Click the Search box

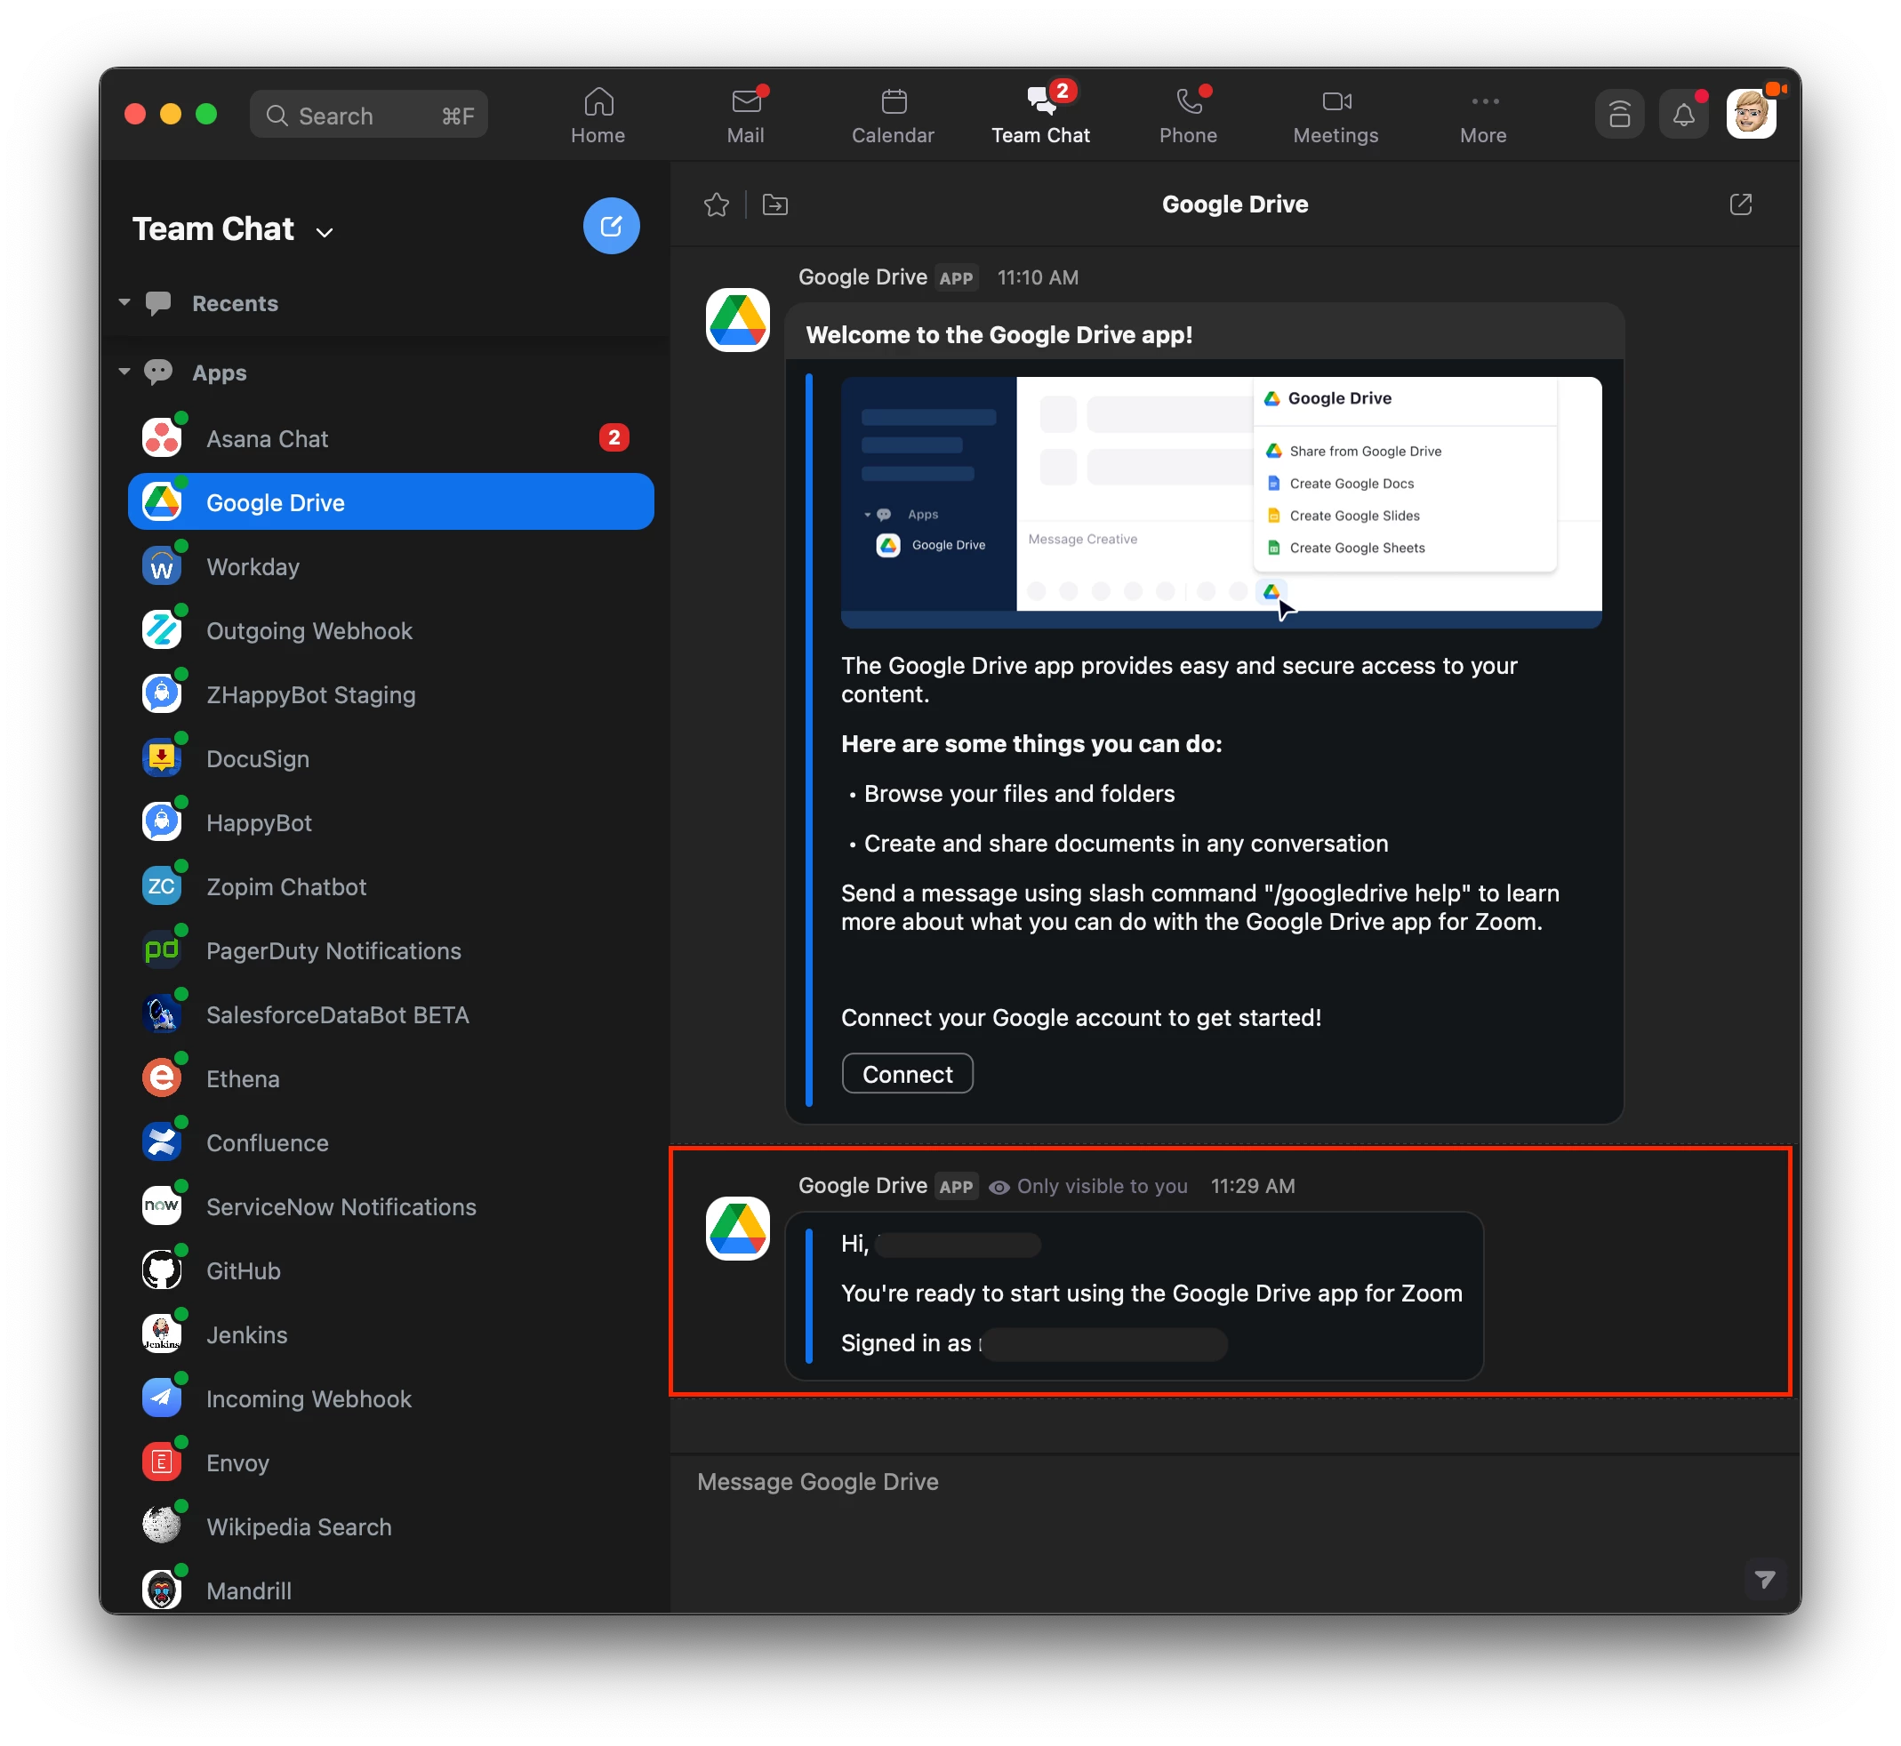coord(368,116)
